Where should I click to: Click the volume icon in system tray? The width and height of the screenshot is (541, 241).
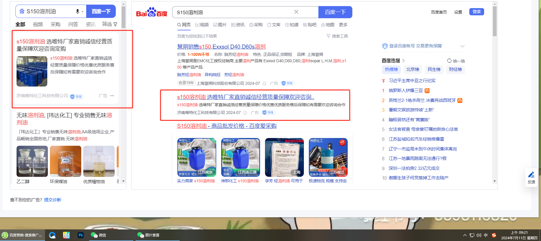point(479,235)
